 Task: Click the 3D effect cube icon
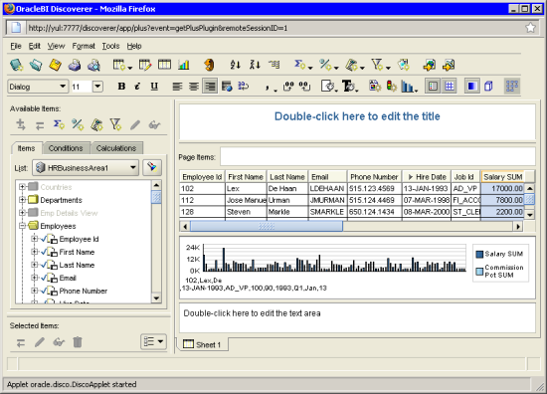(x=488, y=87)
